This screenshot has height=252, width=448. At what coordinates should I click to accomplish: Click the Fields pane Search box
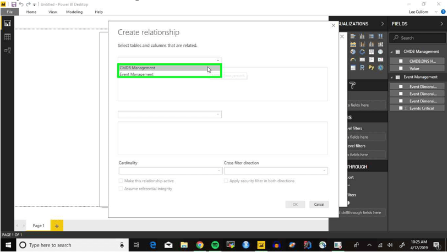417,38
